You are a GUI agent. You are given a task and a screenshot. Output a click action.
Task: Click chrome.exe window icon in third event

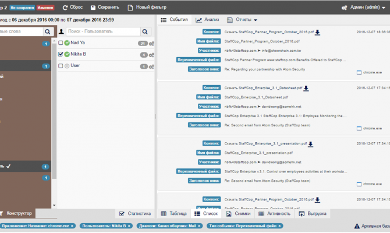click(359, 184)
